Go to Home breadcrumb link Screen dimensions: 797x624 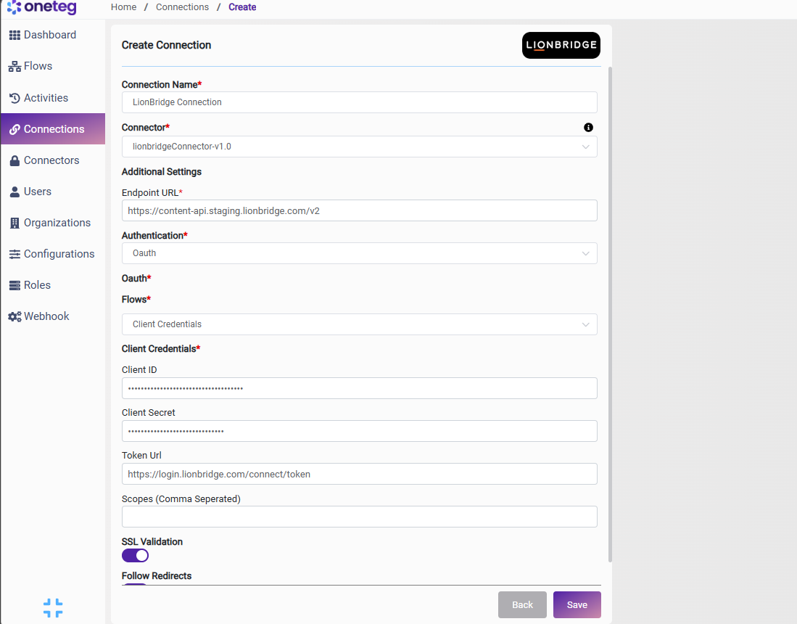point(123,7)
